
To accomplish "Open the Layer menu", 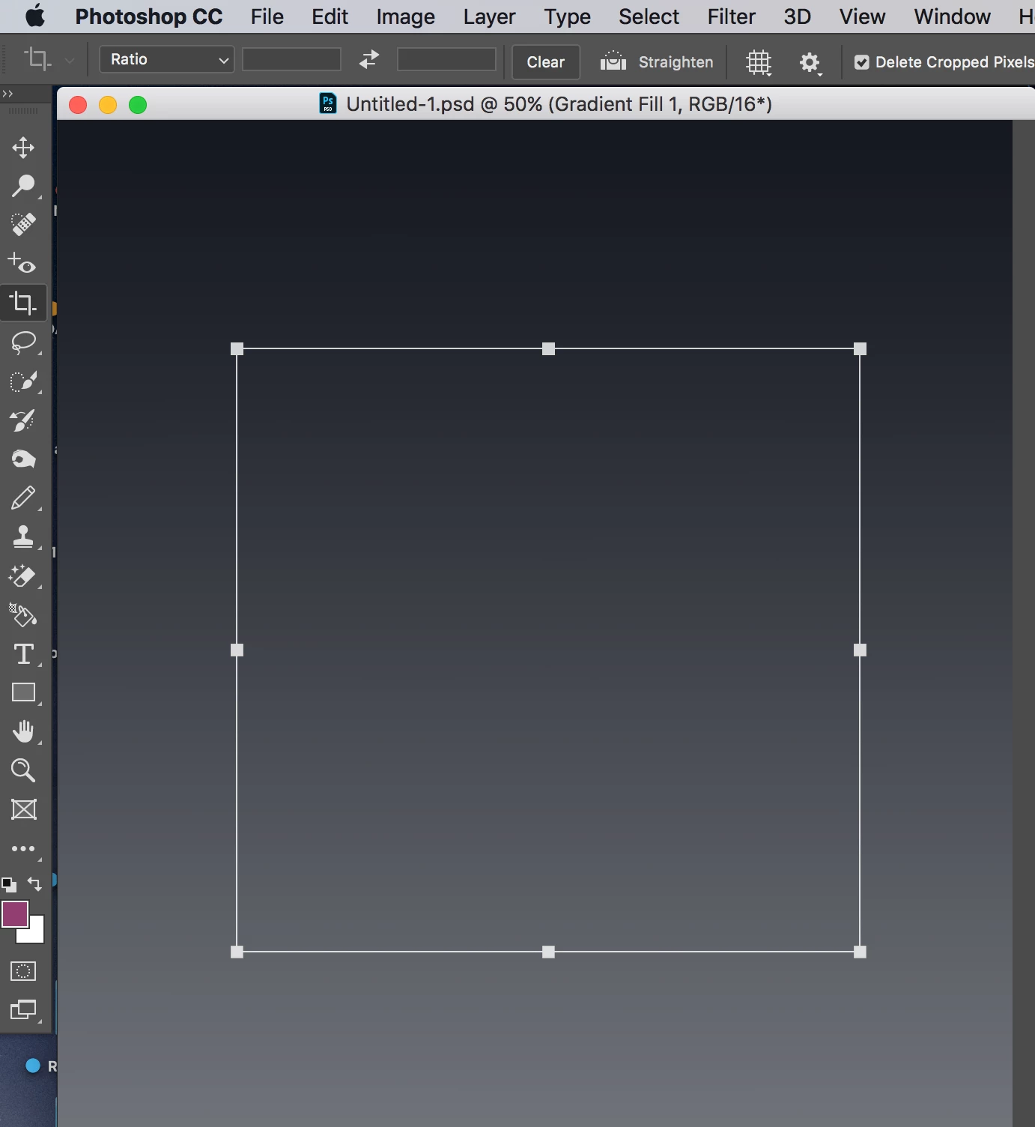I will tap(489, 16).
